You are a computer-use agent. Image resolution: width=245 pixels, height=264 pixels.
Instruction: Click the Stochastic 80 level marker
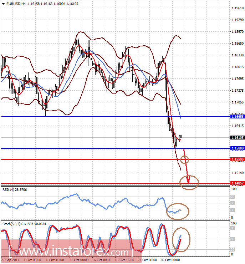(232, 228)
